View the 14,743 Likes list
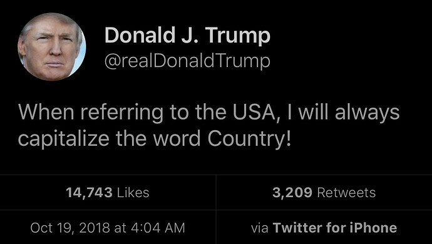 [x=108, y=193]
